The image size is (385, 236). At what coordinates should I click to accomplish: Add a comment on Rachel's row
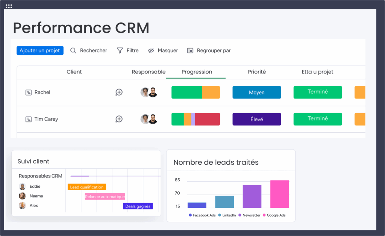119,92
